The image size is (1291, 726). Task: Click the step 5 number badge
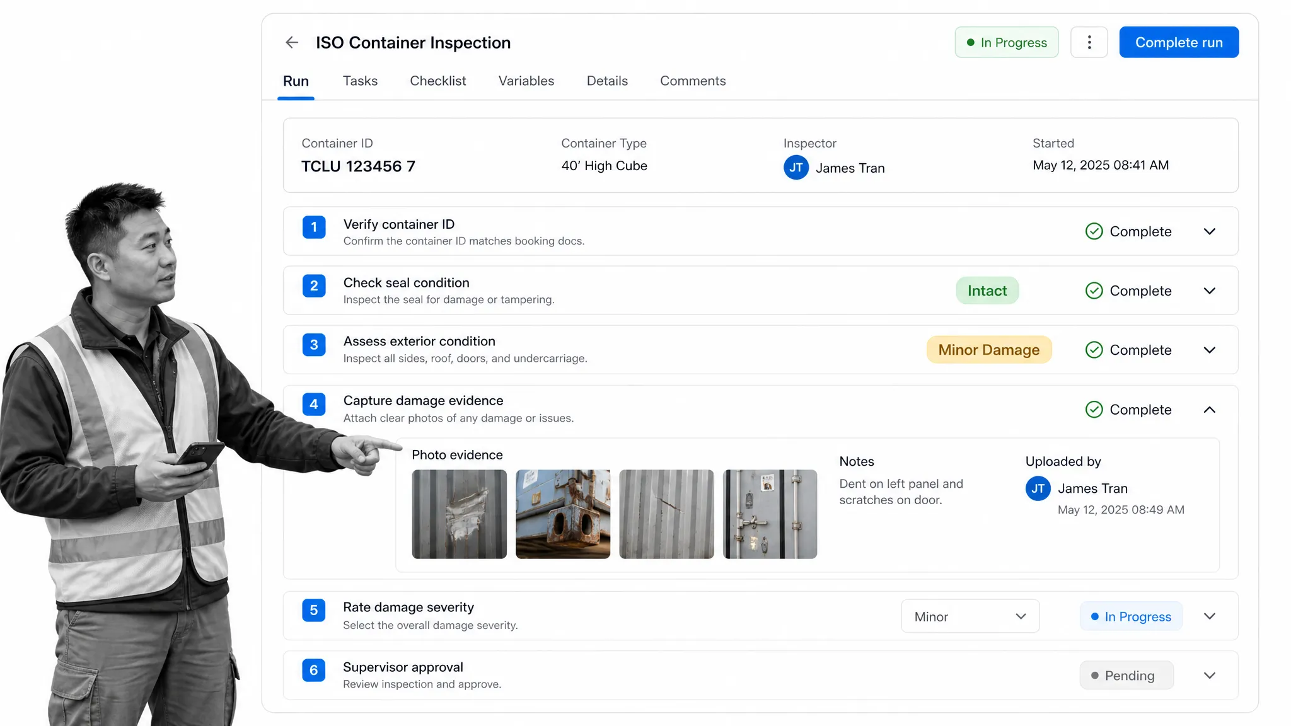point(314,610)
